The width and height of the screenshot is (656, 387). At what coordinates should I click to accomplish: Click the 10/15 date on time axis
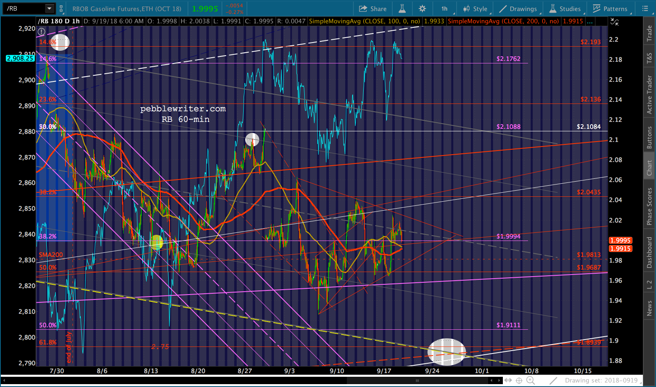pos(582,371)
